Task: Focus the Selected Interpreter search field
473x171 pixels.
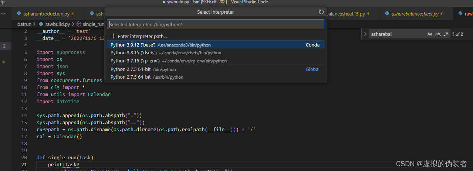Action: coord(216,24)
